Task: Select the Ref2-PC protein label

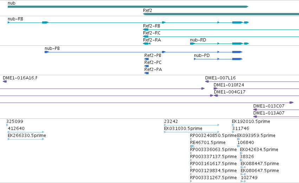Action: (153, 63)
